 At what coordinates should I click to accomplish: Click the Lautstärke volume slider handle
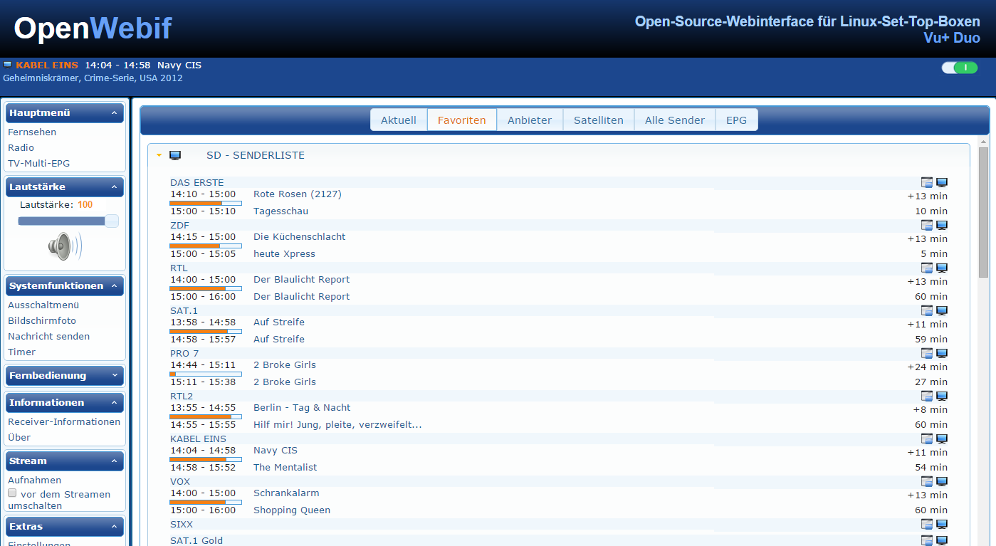[x=111, y=221]
